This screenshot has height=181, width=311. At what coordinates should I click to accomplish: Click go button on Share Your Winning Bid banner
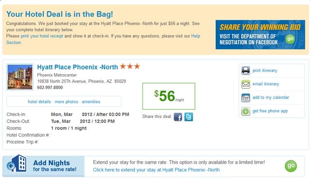point(290,39)
